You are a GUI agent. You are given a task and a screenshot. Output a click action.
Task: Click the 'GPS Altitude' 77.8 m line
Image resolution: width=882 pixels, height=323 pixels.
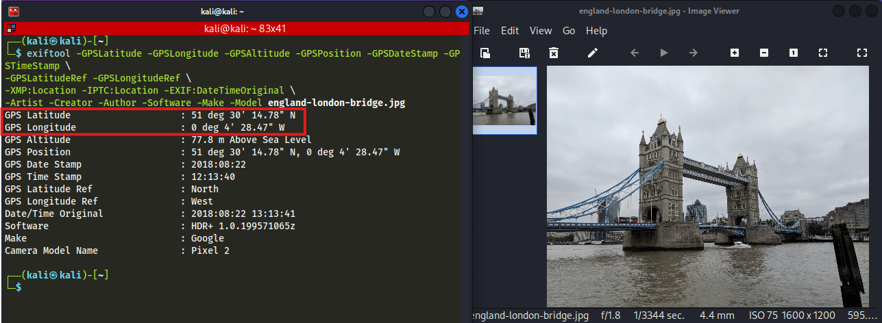click(158, 140)
